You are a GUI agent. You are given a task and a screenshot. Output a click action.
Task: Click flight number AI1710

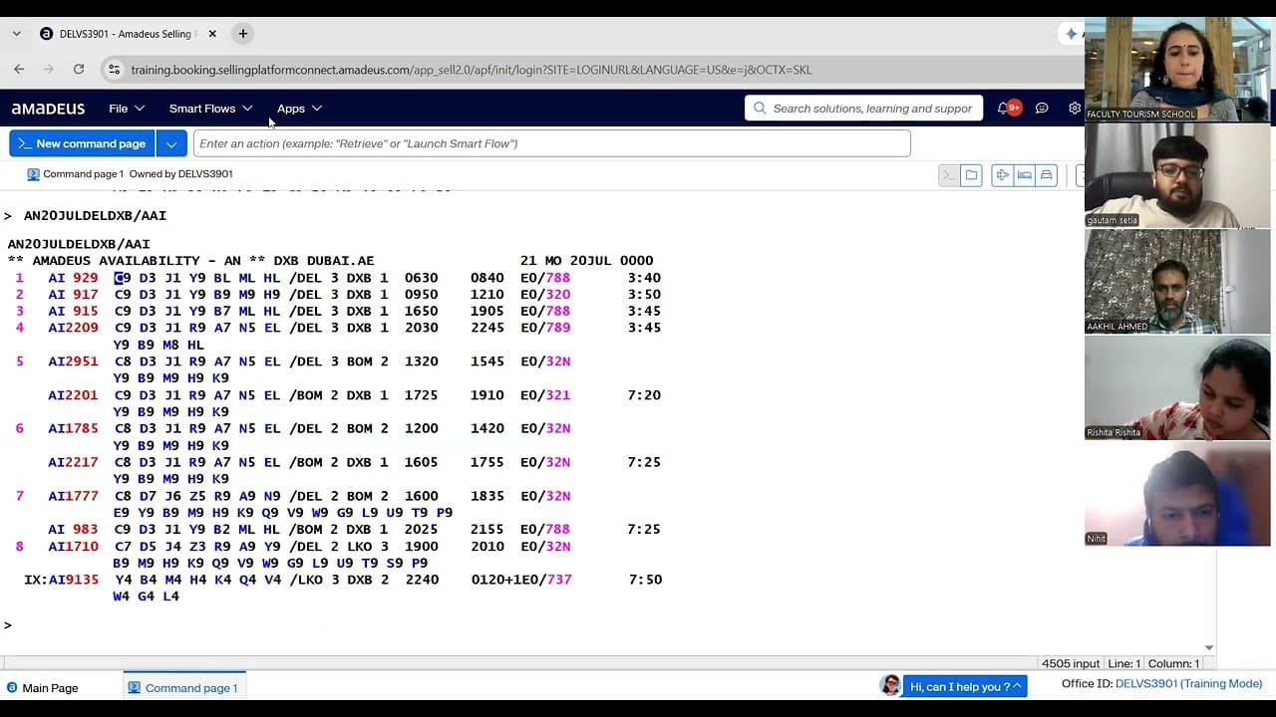click(73, 546)
